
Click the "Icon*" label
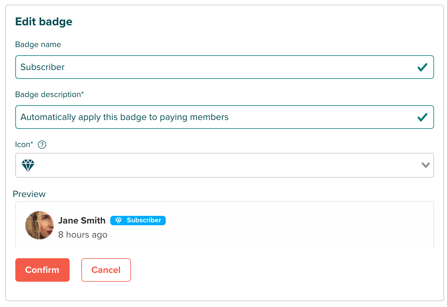point(24,144)
